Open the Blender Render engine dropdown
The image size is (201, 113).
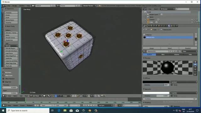click(x=89, y=6)
